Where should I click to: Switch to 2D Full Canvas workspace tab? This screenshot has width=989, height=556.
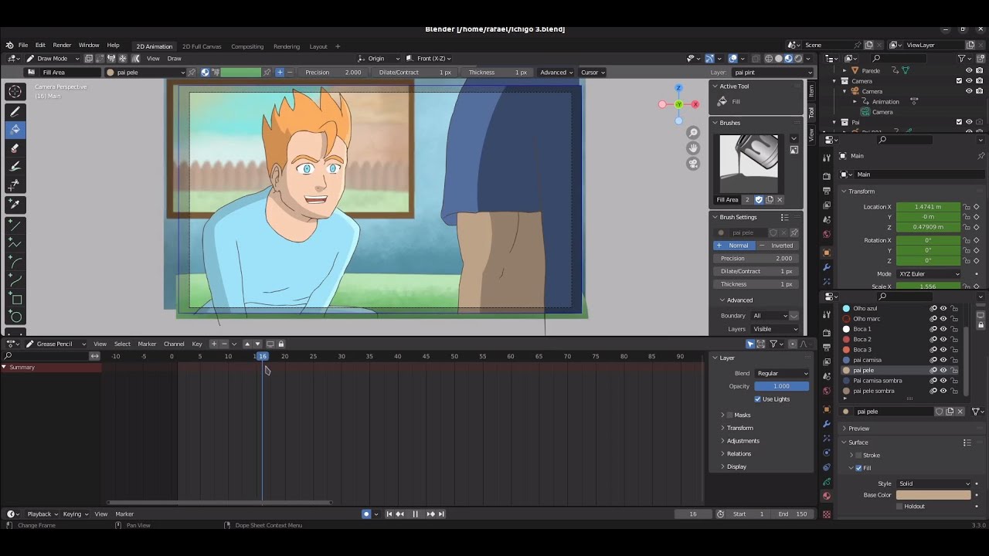(x=202, y=46)
